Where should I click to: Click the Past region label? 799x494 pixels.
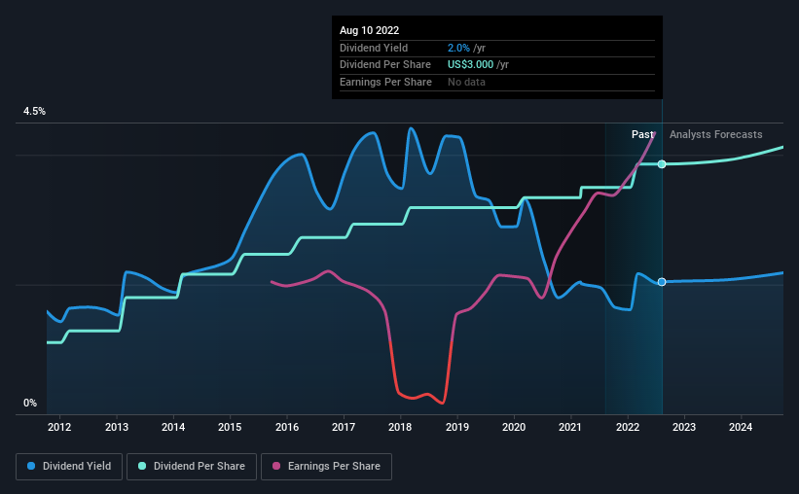642,134
